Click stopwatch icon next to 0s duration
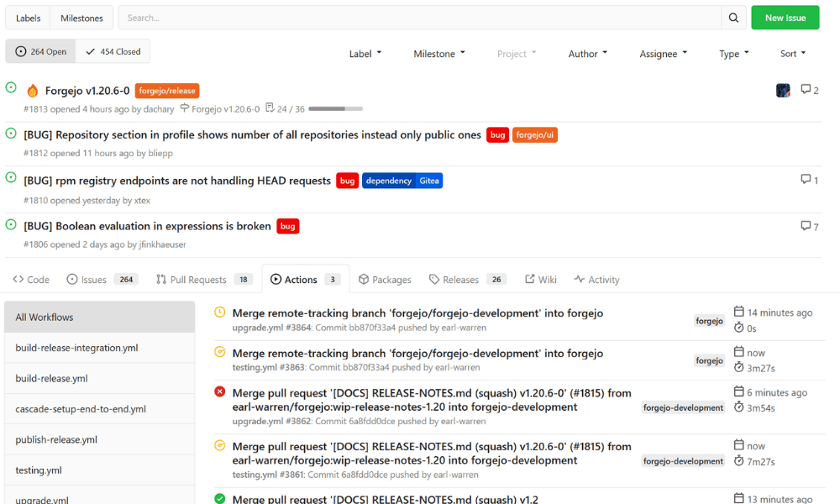The height and width of the screenshot is (504, 840). (x=738, y=328)
